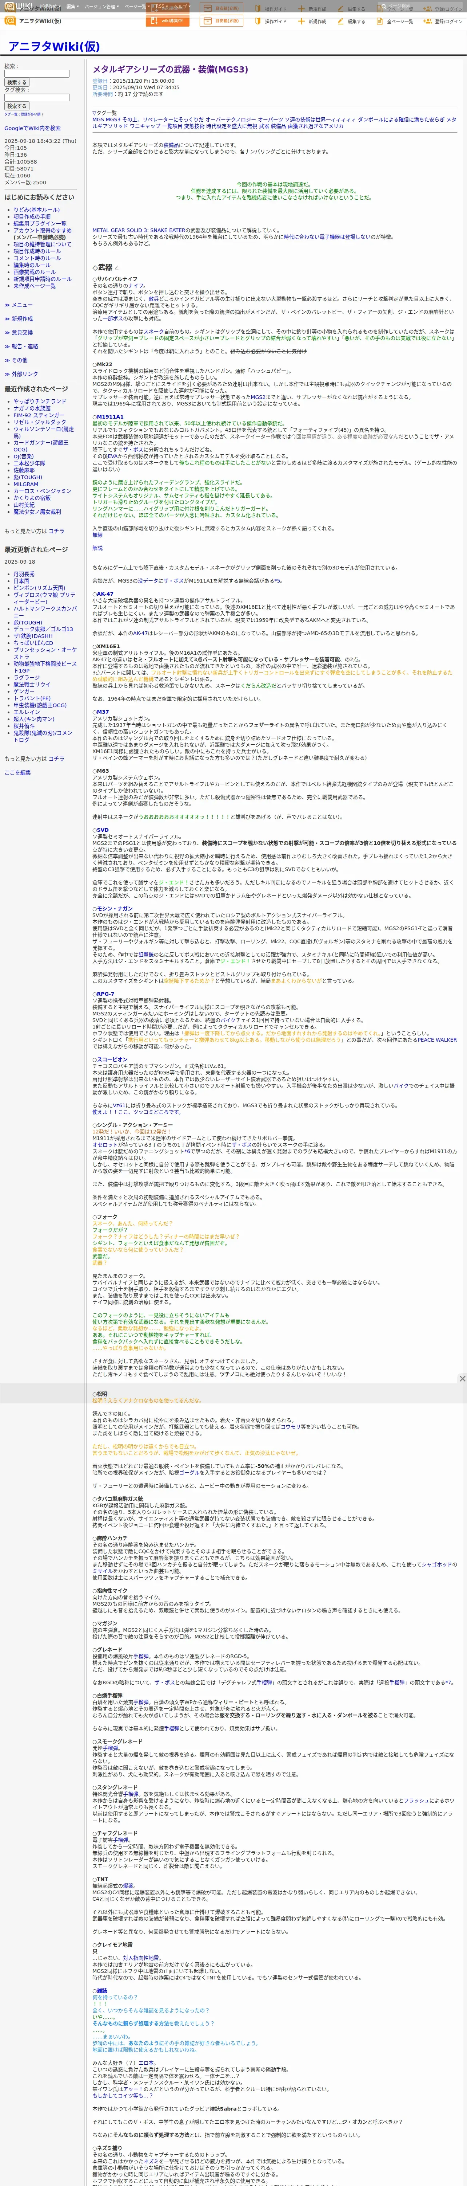
Task: Expand the ≫ 報告・連絡 sidebar section
Action: coord(21,346)
